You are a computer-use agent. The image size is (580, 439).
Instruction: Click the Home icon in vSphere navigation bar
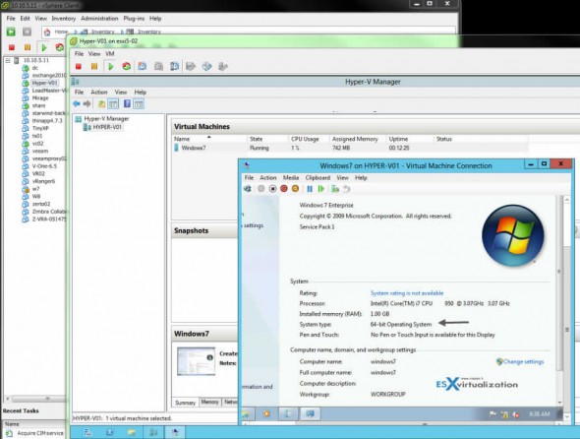47,31
